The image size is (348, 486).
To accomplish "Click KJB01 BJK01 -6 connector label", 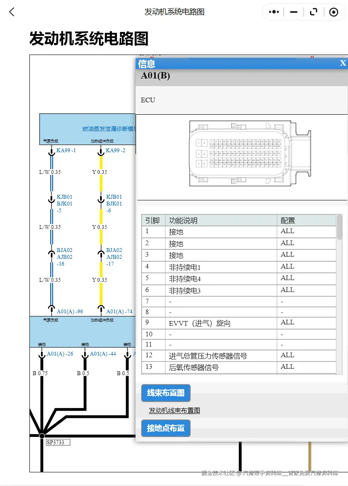I will [114, 204].
